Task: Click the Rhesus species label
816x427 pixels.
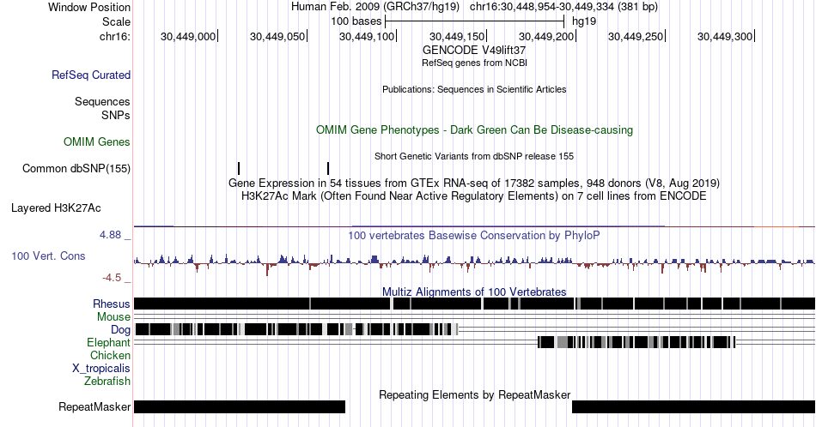Action: coord(112,304)
